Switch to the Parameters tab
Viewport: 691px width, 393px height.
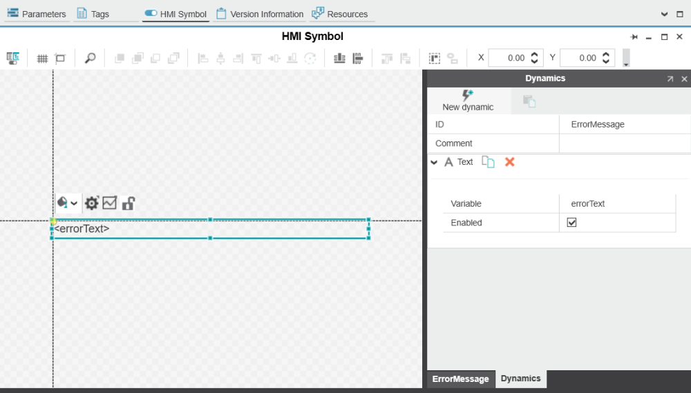(37, 14)
